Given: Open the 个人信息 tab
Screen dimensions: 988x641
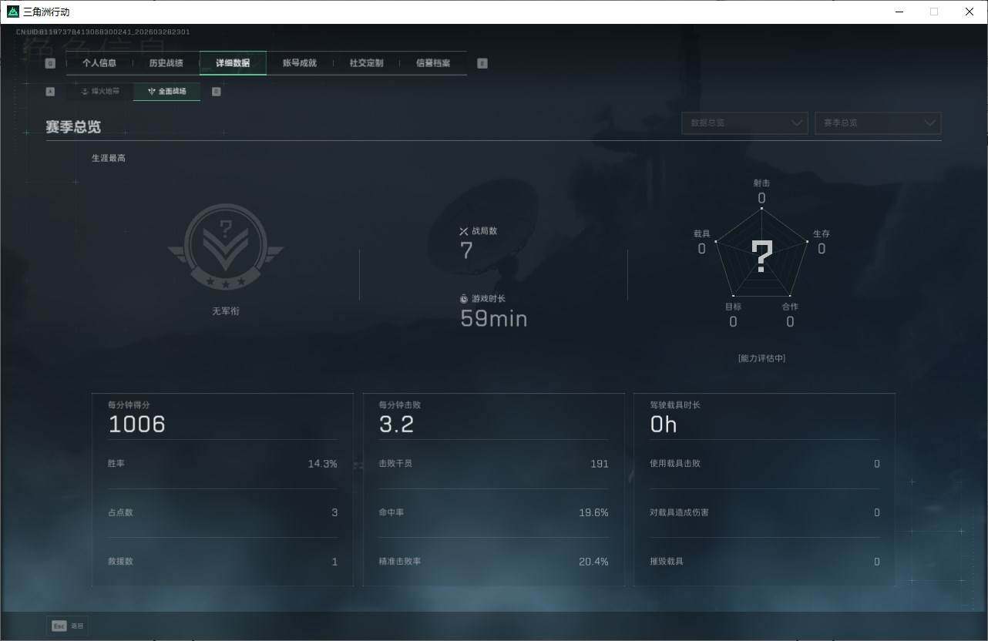Looking at the screenshot, I should (x=99, y=63).
